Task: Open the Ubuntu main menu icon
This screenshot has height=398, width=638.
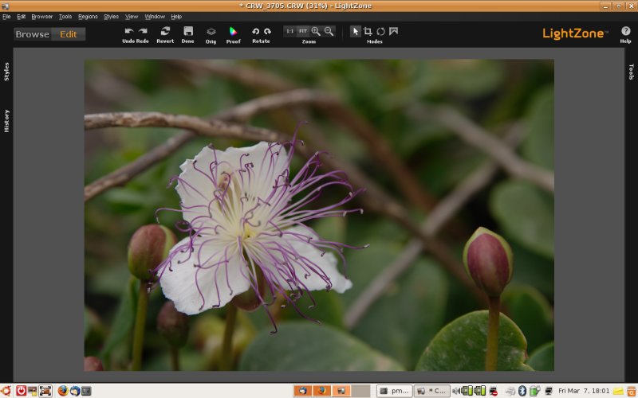Action: (x=6, y=391)
